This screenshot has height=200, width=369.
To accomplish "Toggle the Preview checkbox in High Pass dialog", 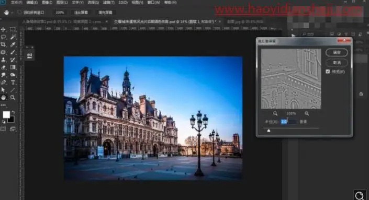I will pyautogui.click(x=328, y=72).
